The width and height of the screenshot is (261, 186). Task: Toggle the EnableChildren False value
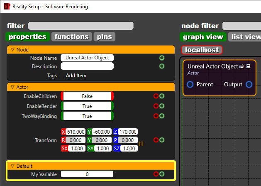click(87, 96)
